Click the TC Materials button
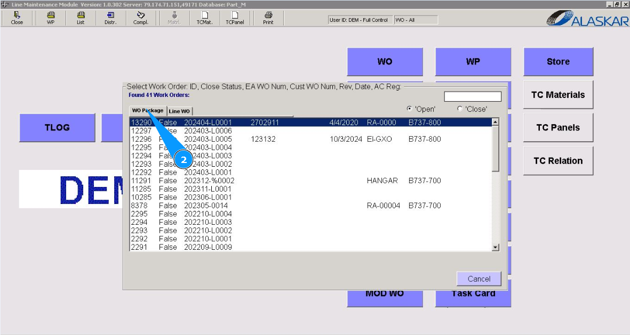 558,95
